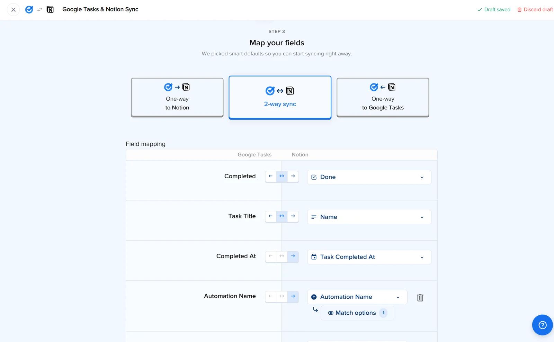
Task: Set Completed field to left-arrow direction
Action: coord(271,176)
